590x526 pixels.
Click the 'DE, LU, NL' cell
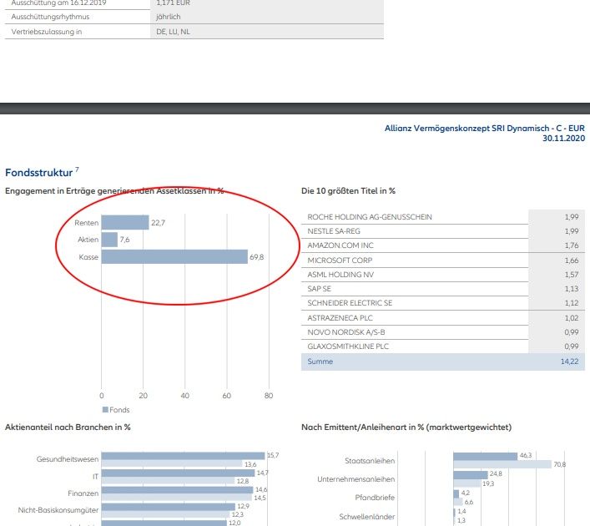click(173, 32)
